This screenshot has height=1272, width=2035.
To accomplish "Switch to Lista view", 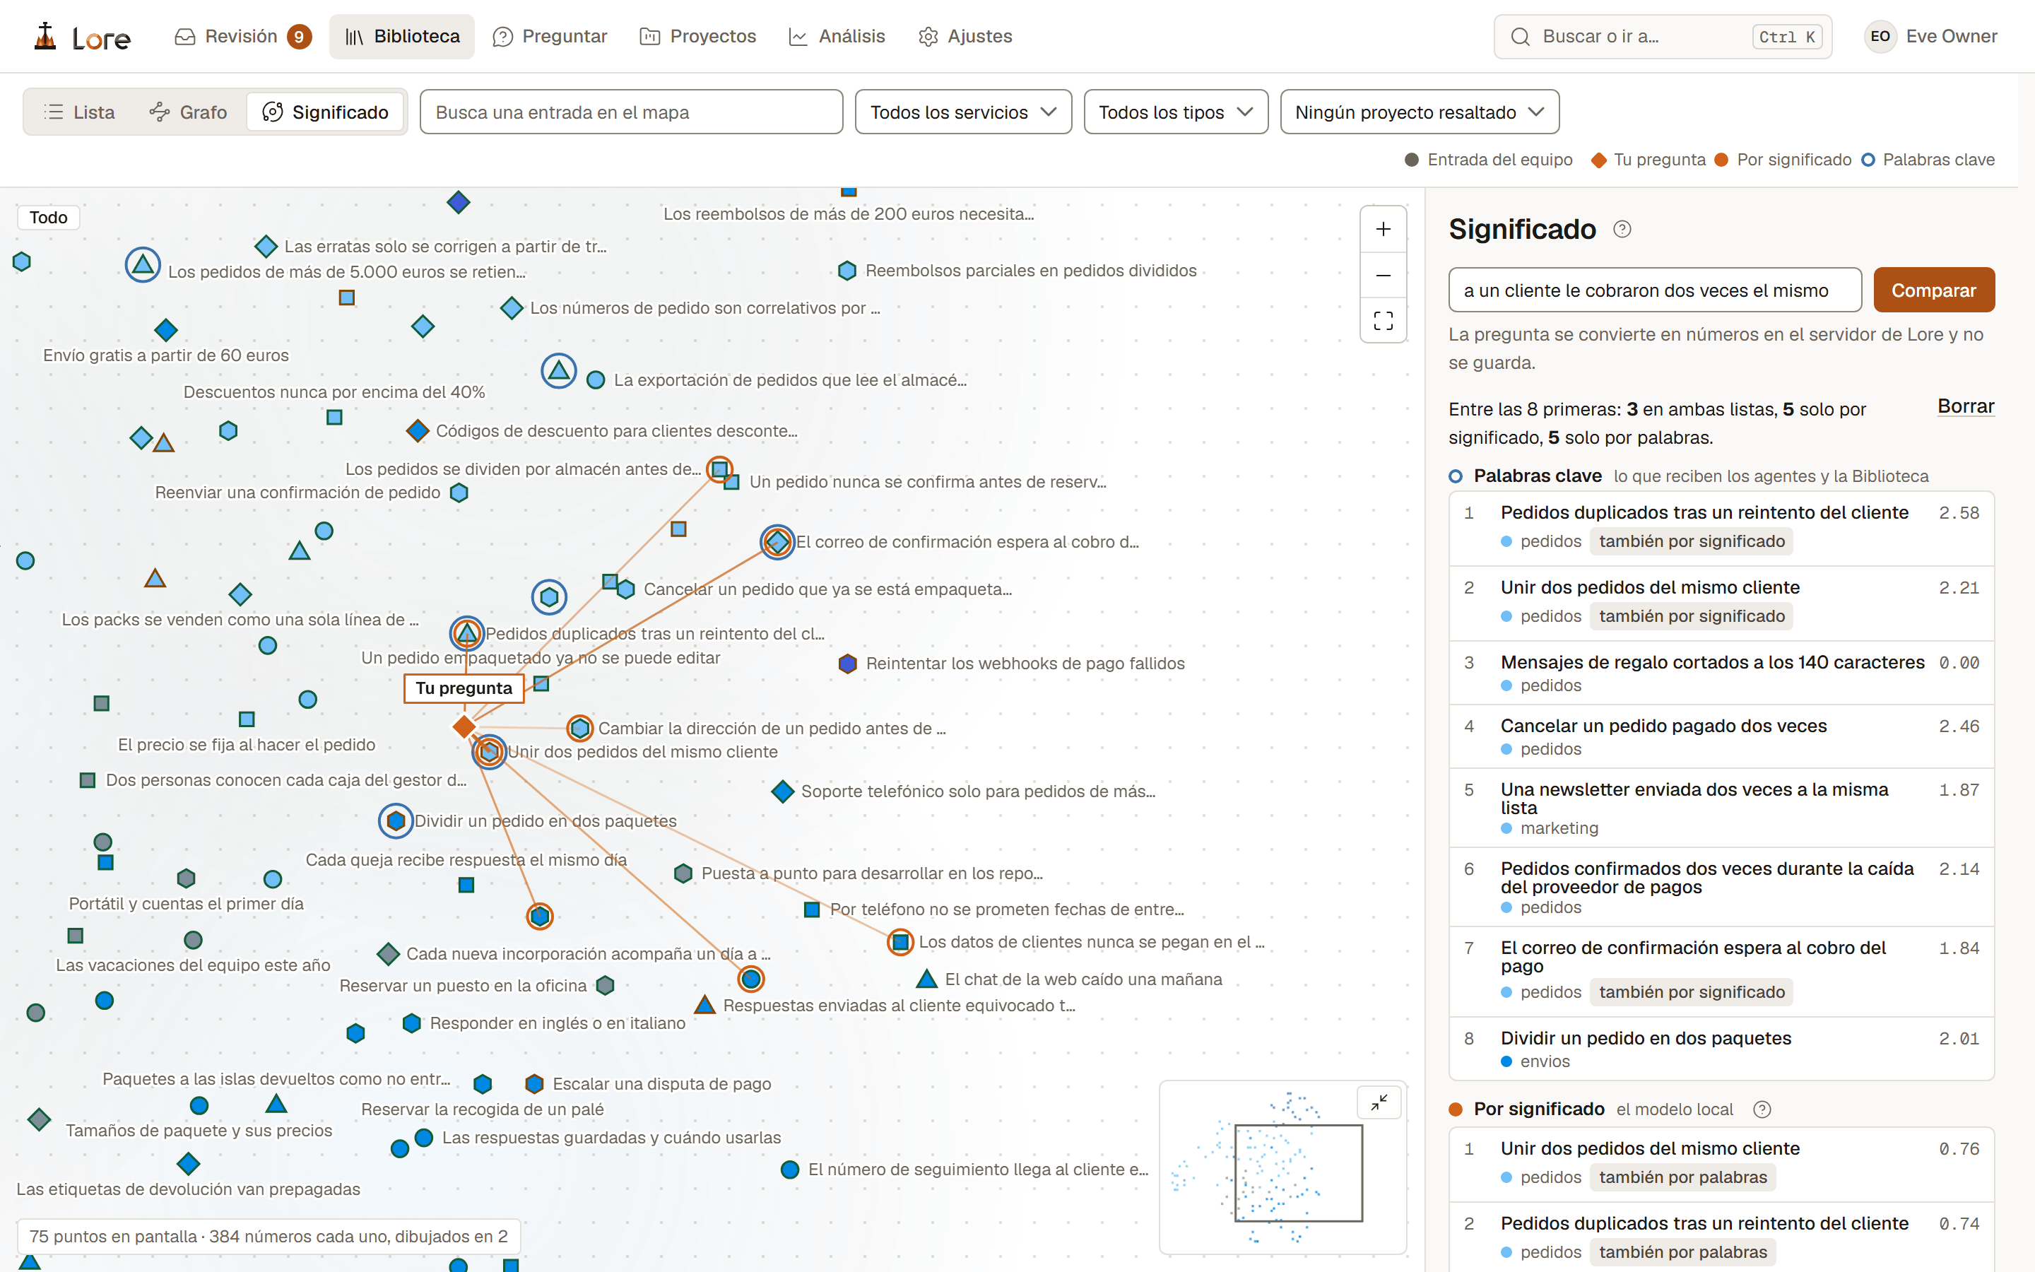I will pyautogui.click(x=79, y=112).
